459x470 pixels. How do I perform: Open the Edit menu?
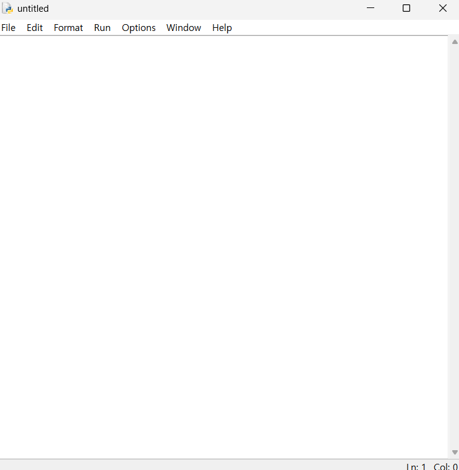tap(35, 28)
